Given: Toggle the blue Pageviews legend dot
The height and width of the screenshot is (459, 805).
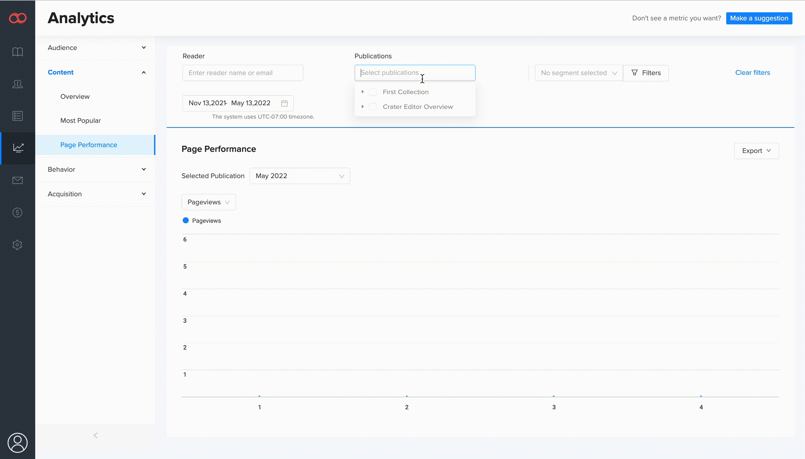Looking at the screenshot, I should click(186, 220).
